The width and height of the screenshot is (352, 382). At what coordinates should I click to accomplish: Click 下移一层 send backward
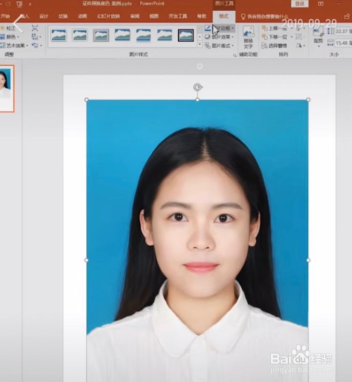click(x=275, y=37)
